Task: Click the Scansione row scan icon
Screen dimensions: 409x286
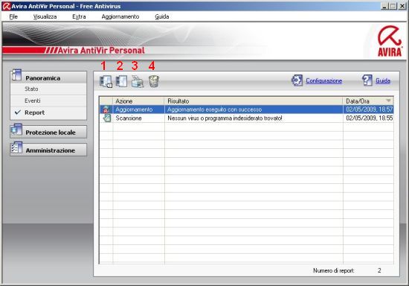Action: click(106, 118)
